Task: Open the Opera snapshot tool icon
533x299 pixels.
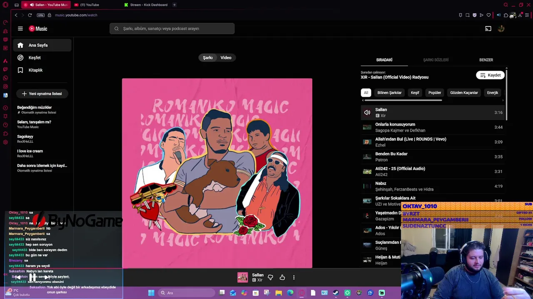Action: coord(467,15)
